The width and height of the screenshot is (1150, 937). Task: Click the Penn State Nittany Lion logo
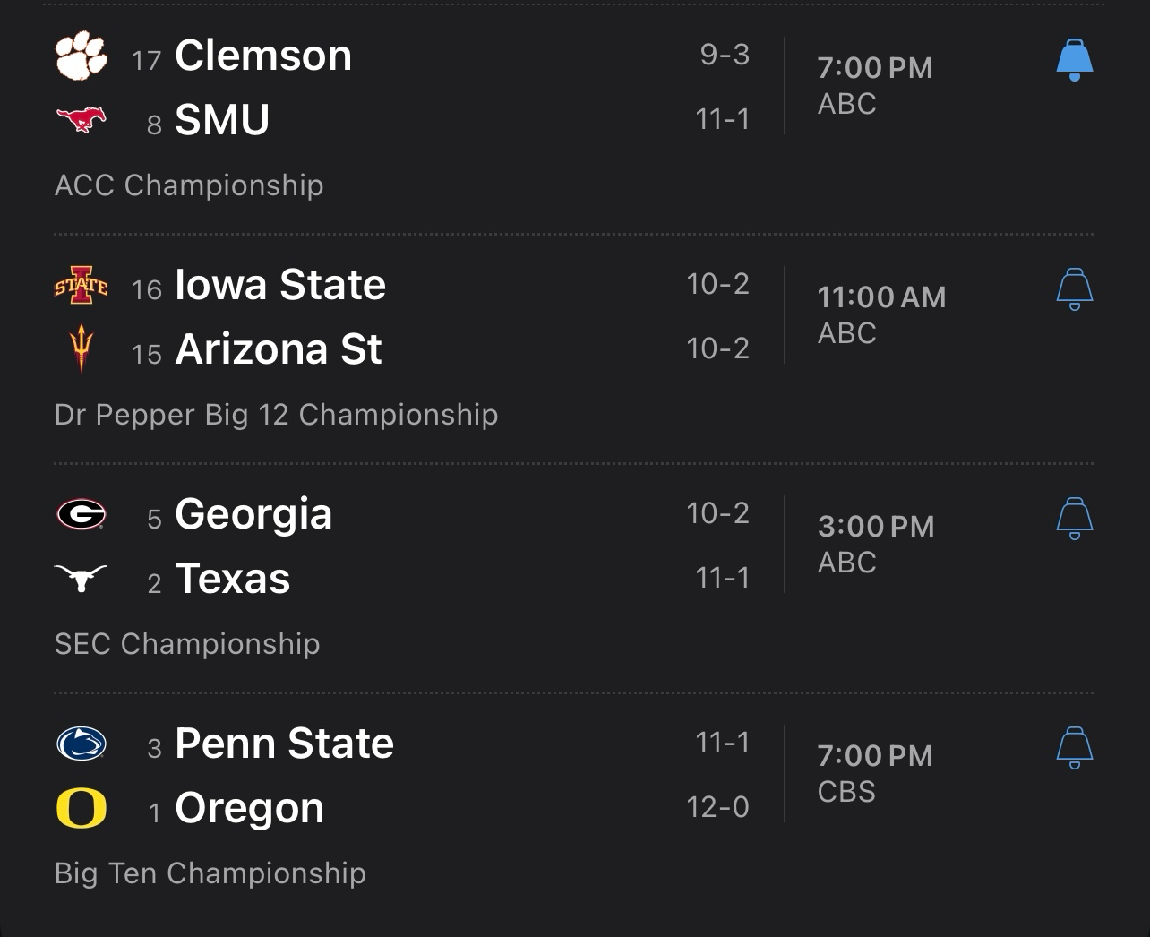(x=82, y=744)
